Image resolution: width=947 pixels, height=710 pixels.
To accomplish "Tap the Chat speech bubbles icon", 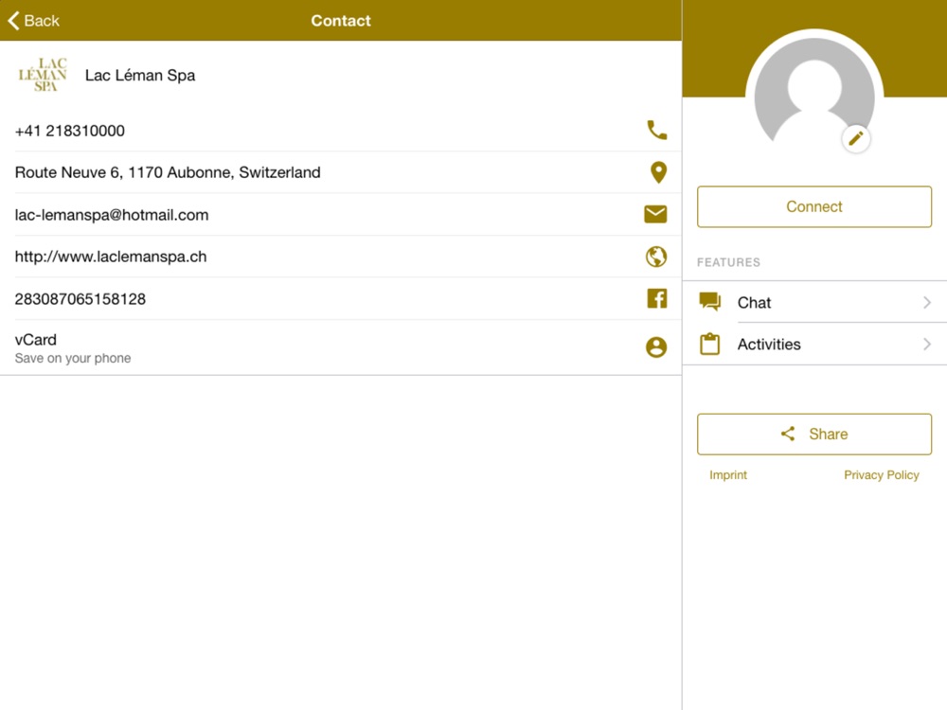I will tap(709, 301).
